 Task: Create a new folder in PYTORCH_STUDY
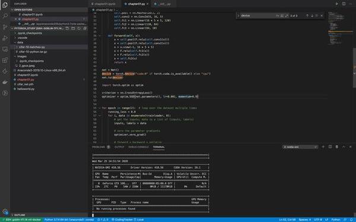coord(73,28)
